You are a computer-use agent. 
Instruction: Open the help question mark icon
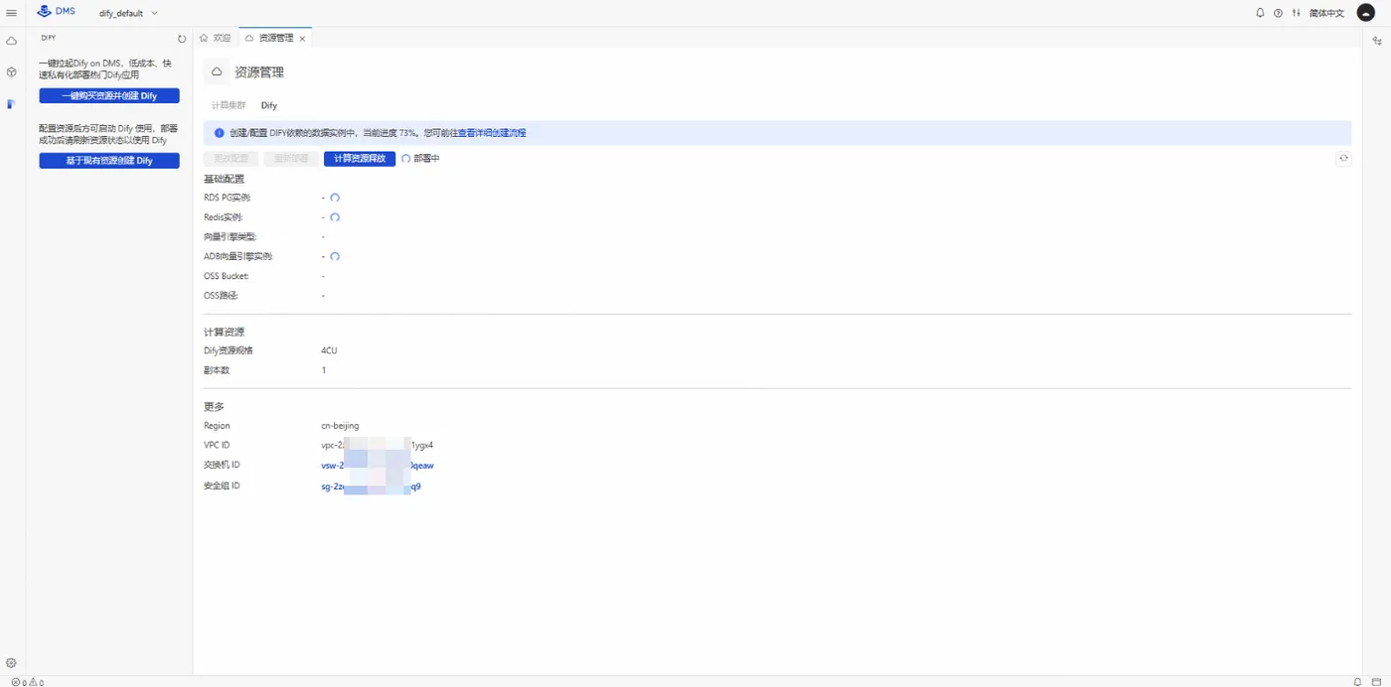1278,13
